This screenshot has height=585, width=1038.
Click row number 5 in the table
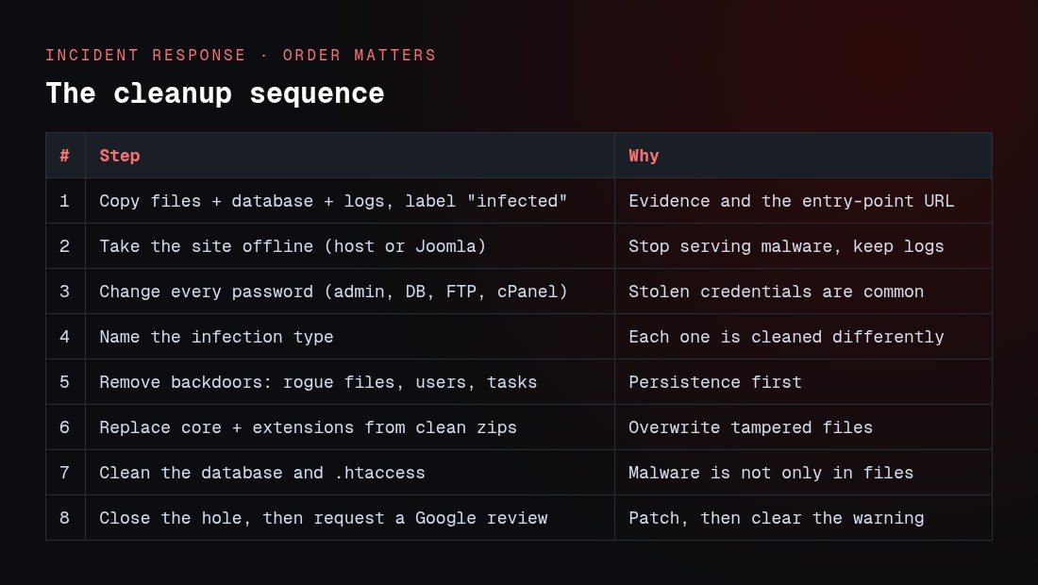click(65, 382)
